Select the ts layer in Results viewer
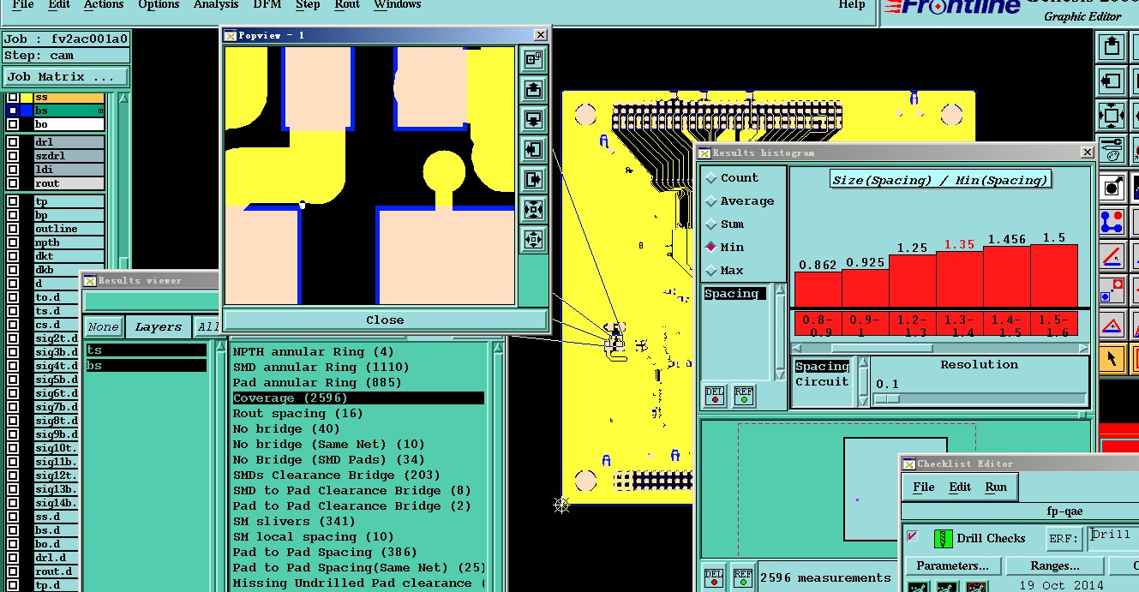 146,350
